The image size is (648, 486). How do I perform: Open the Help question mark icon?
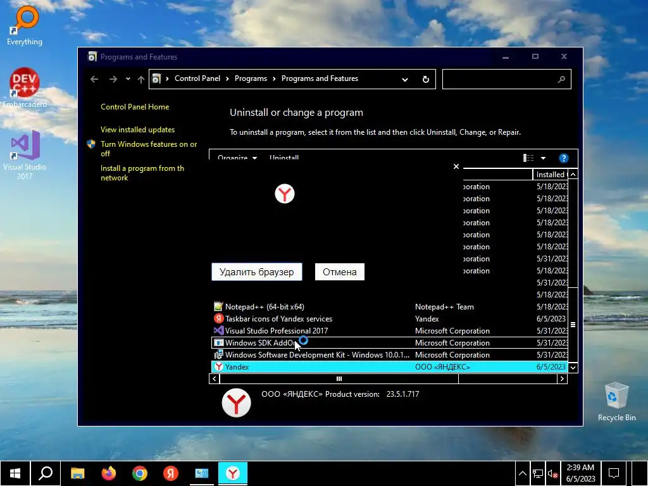pos(563,158)
